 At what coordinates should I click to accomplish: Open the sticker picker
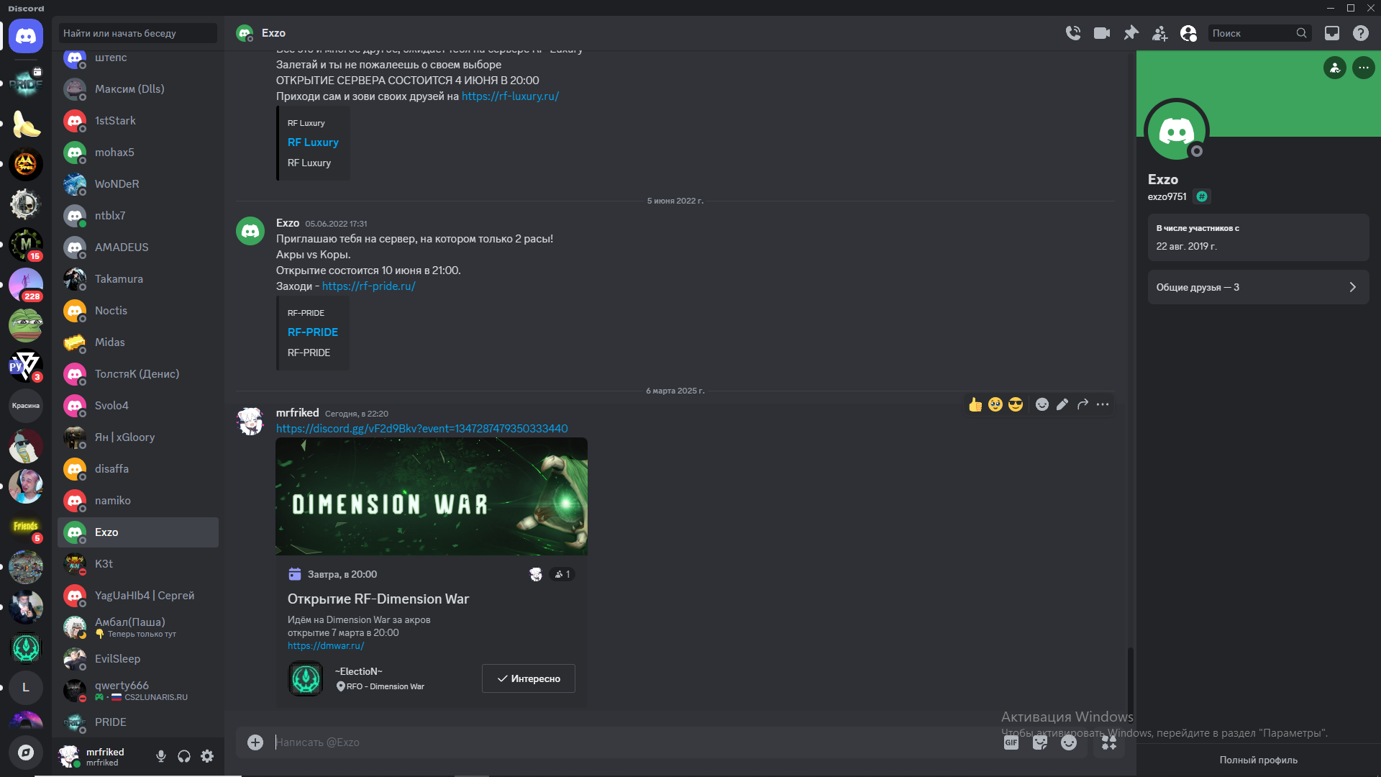point(1040,742)
